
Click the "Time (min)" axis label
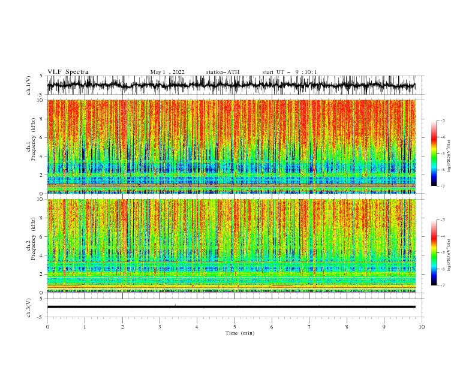coord(240,333)
